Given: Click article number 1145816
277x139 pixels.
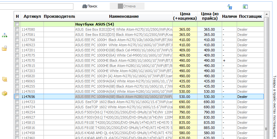Looking at the screenshot, I should 28,128.
